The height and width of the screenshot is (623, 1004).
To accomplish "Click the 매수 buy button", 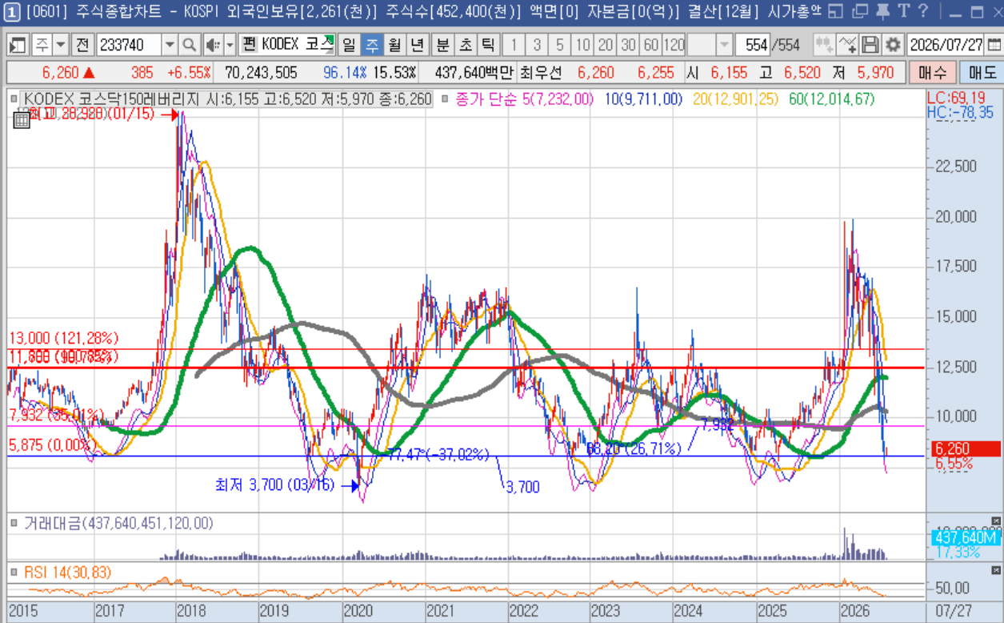I will pos(932,73).
